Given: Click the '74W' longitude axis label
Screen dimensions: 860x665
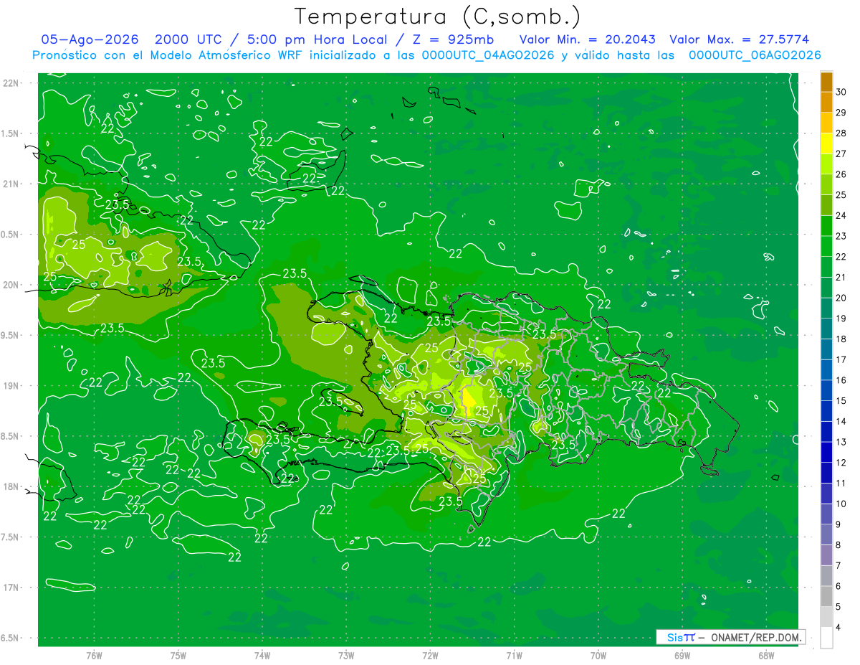Looking at the screenshot, I should click(262, 655).
